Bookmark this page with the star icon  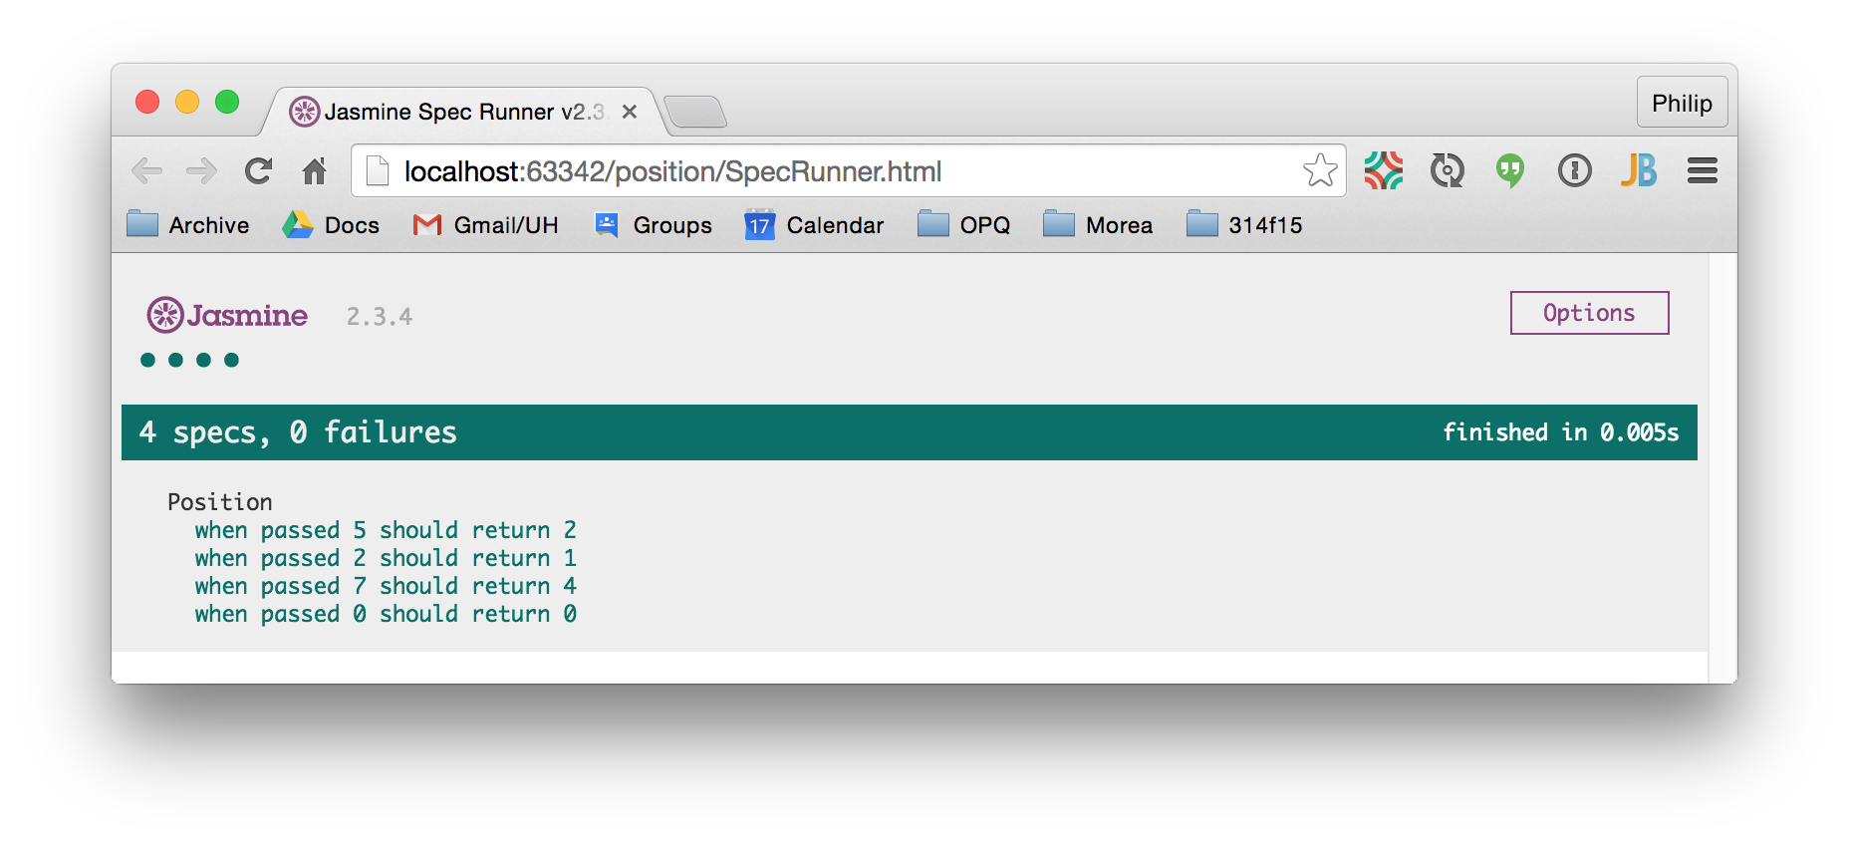pos(1320,170)
